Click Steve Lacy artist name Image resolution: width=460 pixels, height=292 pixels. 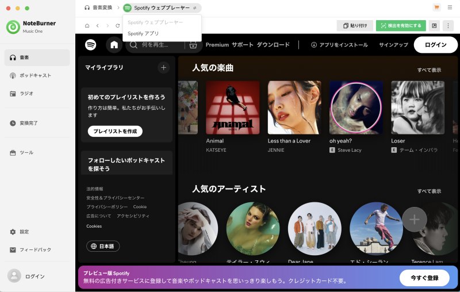pos(350,150)
